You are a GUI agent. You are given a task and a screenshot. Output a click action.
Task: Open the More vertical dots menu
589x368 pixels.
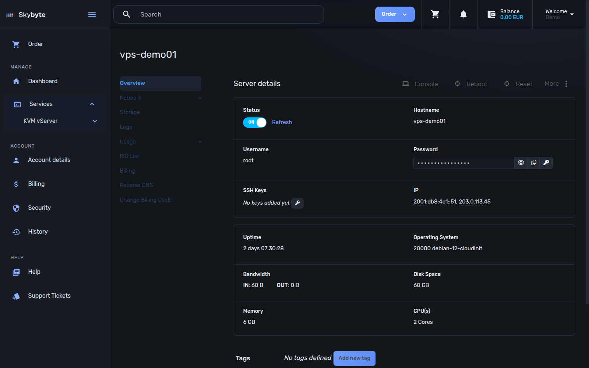(x=566, y=84)
